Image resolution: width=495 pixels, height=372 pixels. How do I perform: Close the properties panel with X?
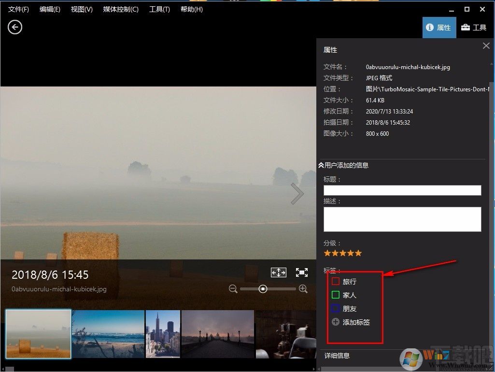tap(486, 46)
